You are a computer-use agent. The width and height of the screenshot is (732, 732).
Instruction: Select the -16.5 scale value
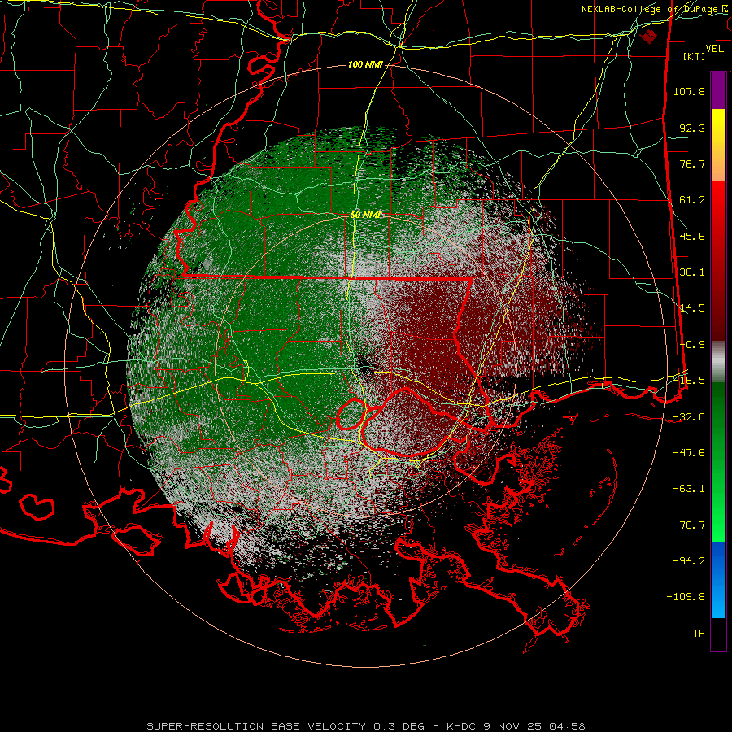click(689, 381)
